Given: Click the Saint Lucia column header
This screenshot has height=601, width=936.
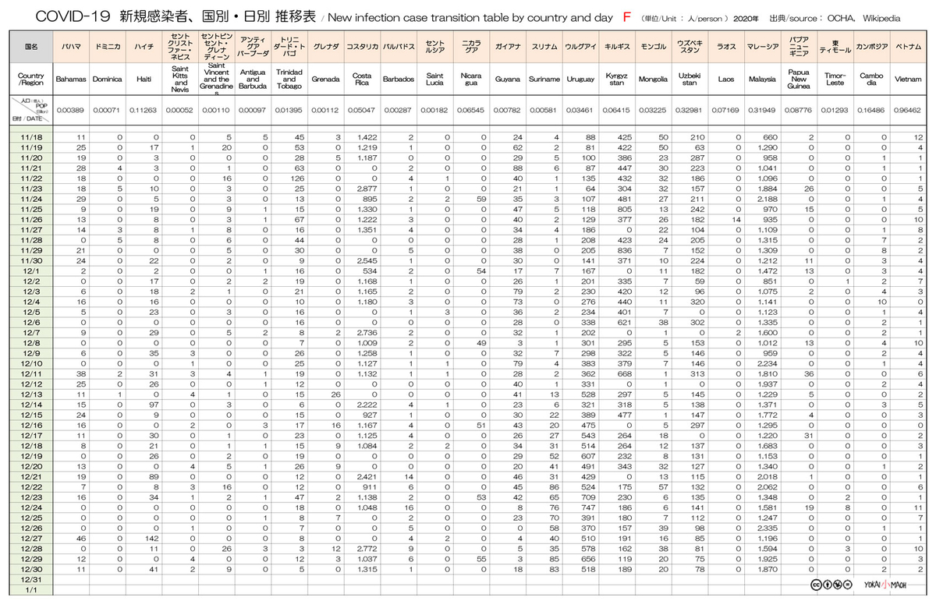Looking at the screenshot, I should pos(434,80).
